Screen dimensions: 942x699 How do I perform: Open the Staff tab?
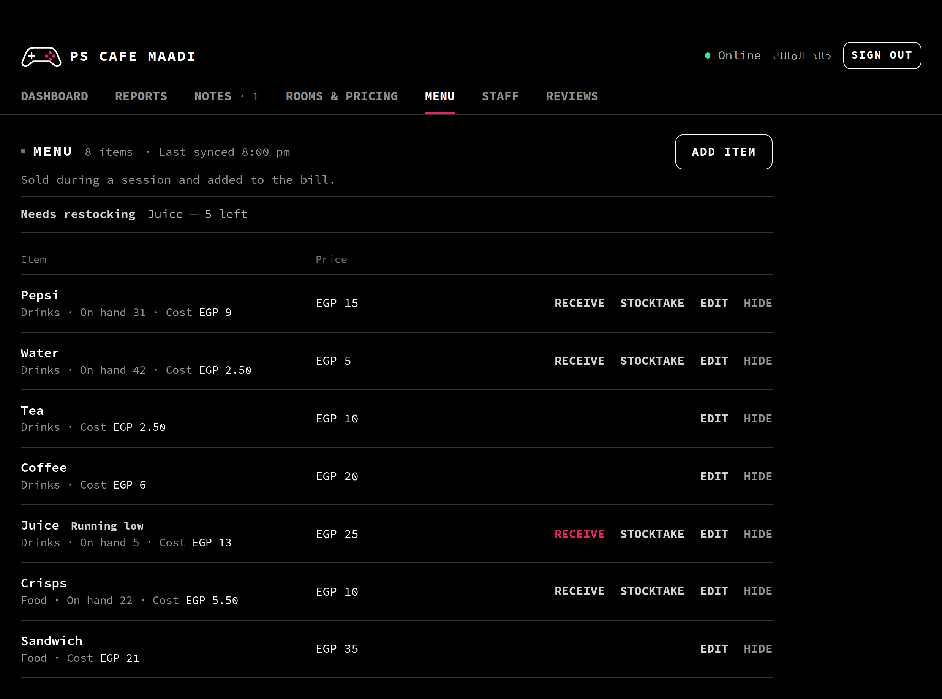500,96
